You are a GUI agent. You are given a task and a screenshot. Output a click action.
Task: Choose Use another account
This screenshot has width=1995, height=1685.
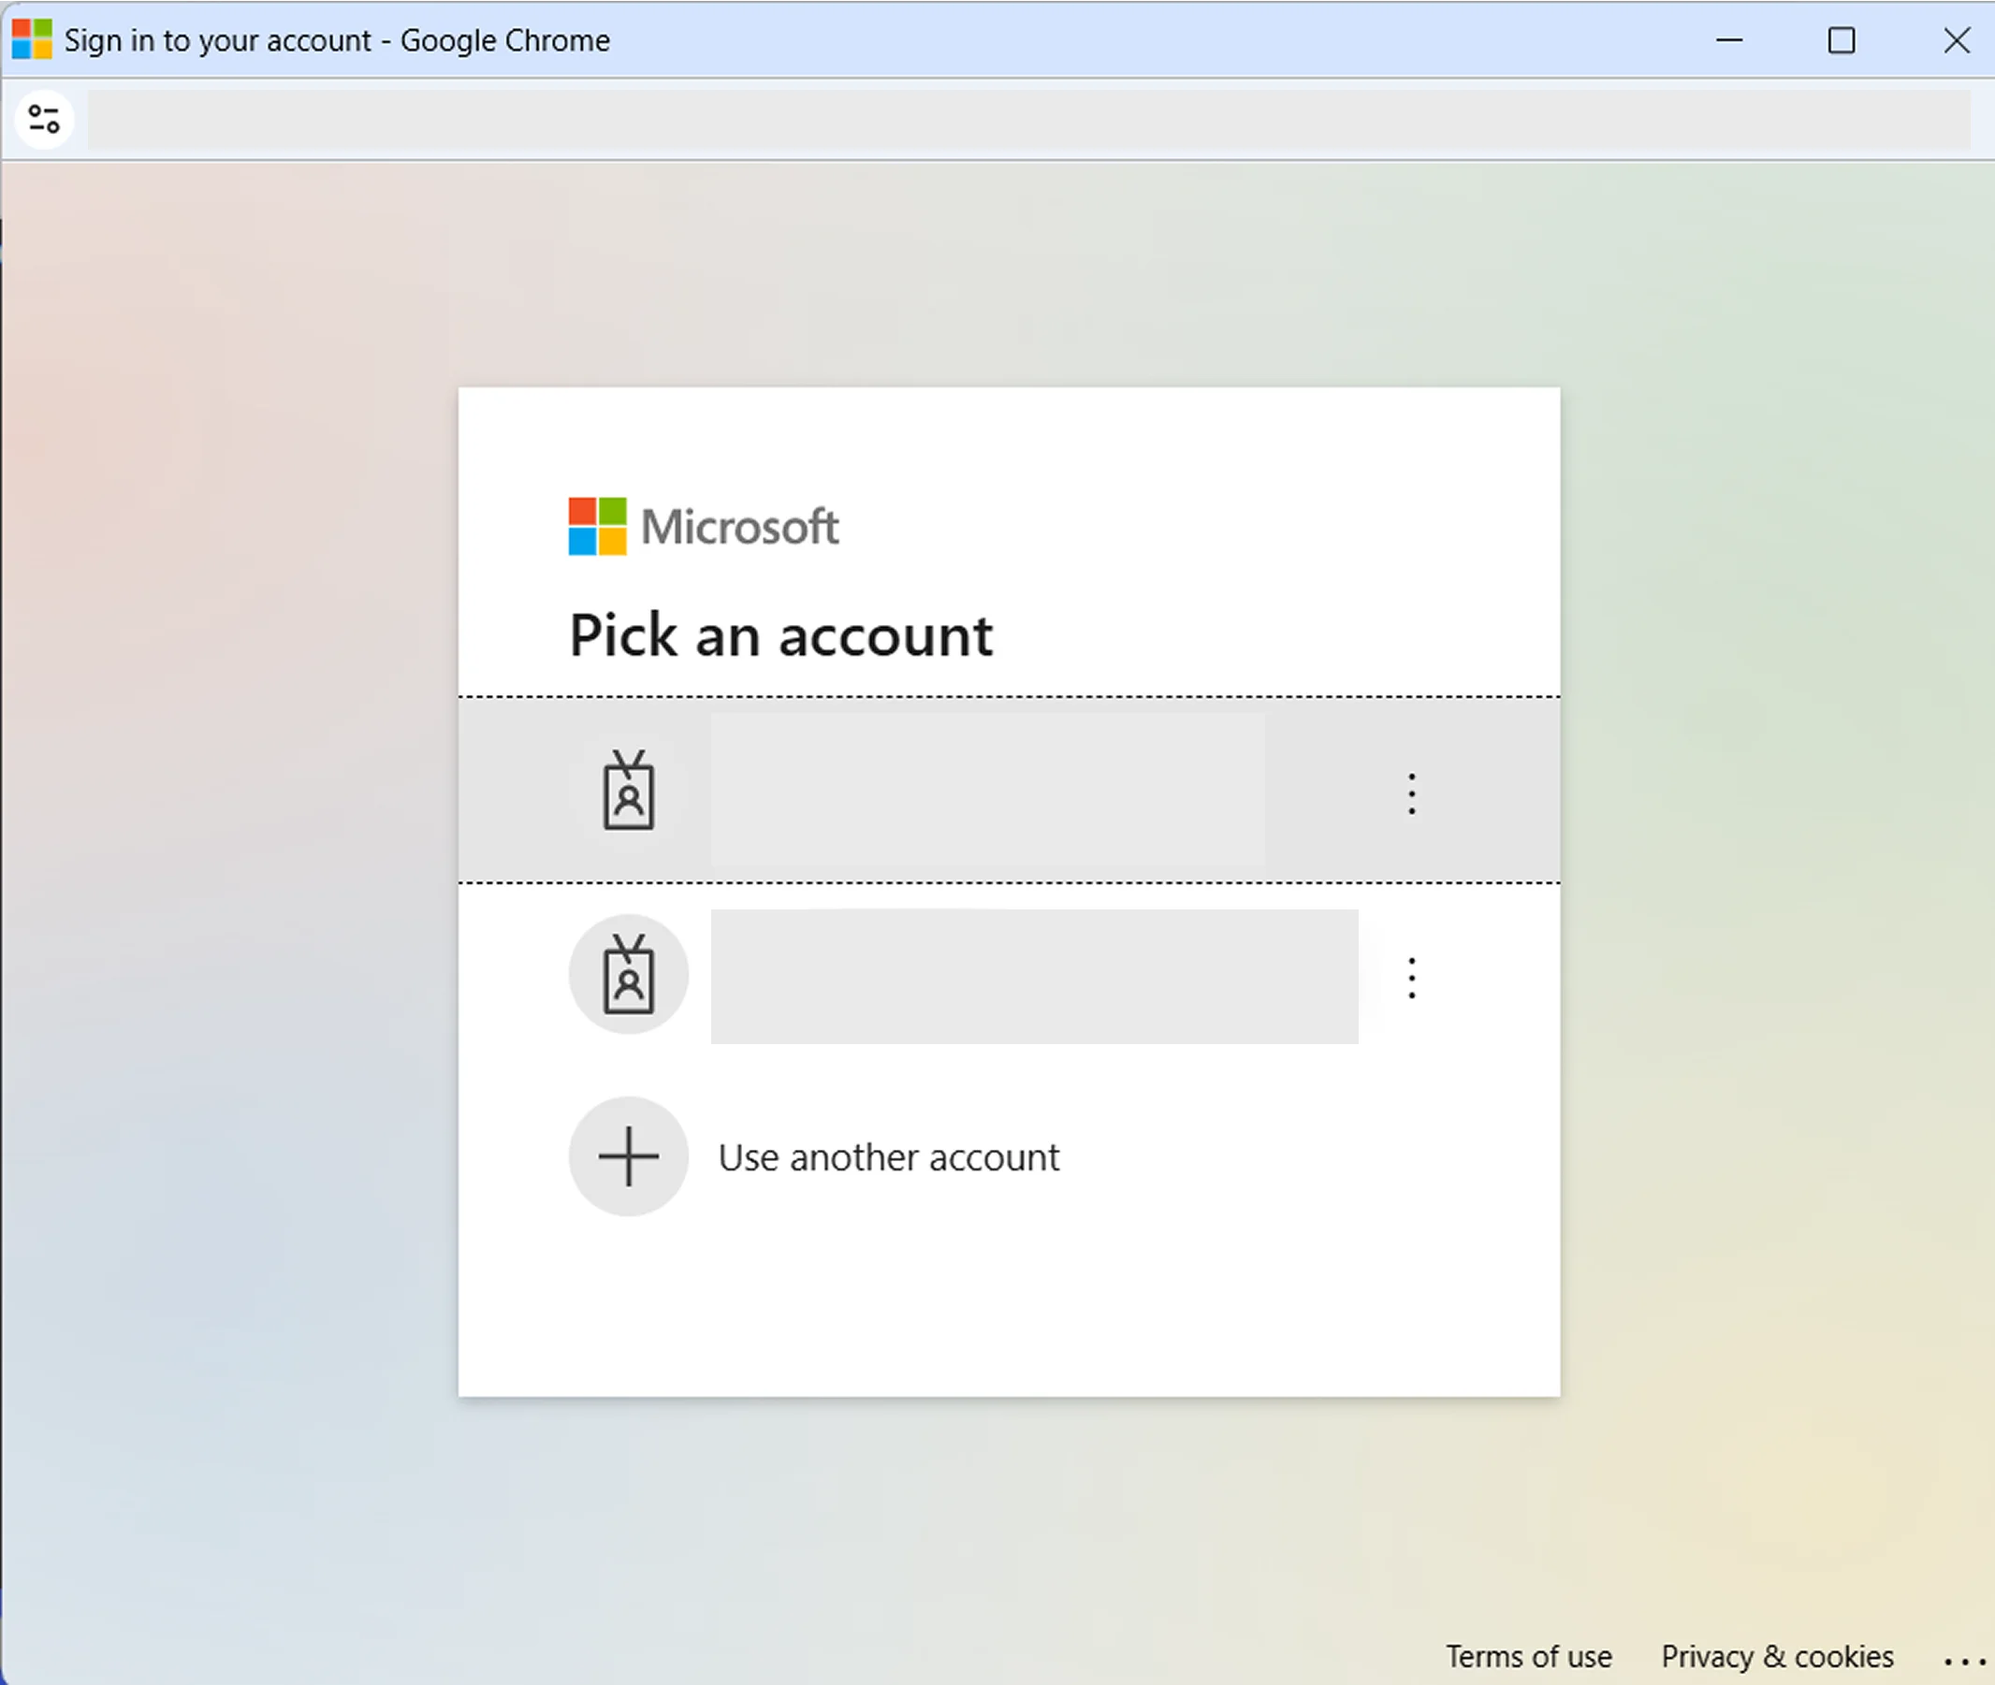(x=889, y=1156)
